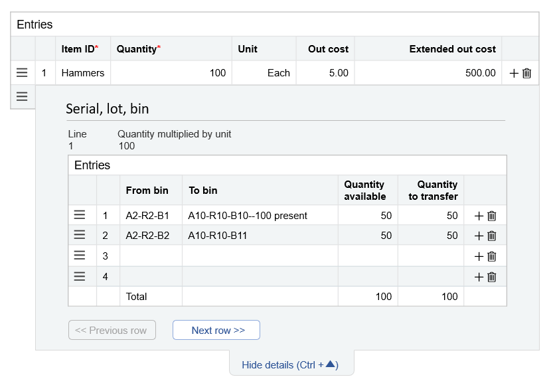Open row menu for Hammers line
The width and height of the screenshot is (551, 387).
tap(22, 73)
